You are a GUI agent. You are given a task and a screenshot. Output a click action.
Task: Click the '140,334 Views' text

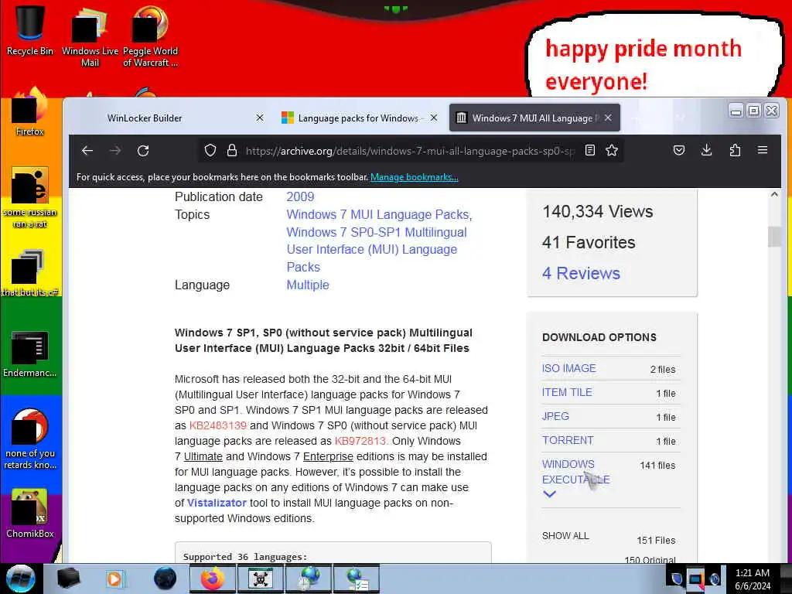(x=598, y=212)
